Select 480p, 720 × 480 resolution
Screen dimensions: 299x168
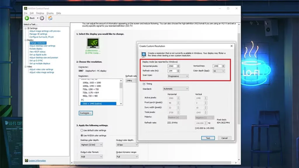tap(90, 96)
